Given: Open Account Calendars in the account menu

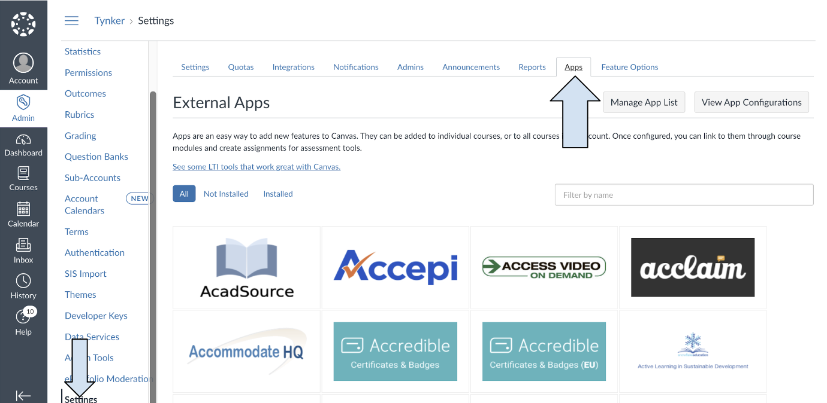Looking at the screenshot, I should point(84,204).
